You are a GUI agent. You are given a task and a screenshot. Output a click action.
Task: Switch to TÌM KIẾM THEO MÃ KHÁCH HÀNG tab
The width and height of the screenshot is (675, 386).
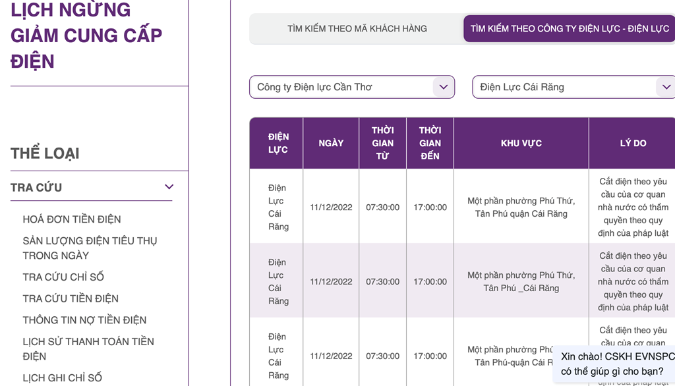[357, 29]
